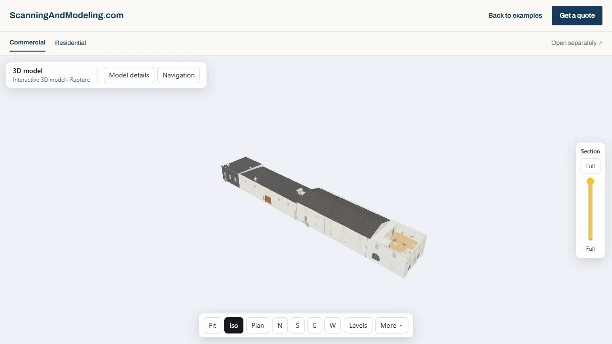This screenshot has width=612, height=344.
Task: Expand the More dropdown menu
Action: point(392,325)
